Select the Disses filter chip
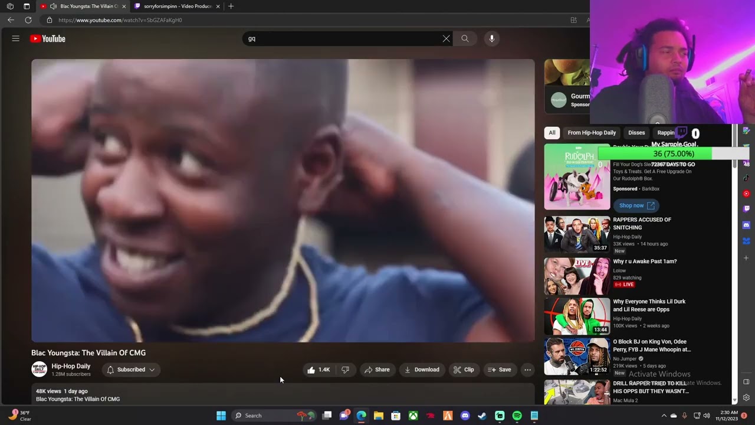The width and height of the screenshot is (755, 425). [636, 133]
